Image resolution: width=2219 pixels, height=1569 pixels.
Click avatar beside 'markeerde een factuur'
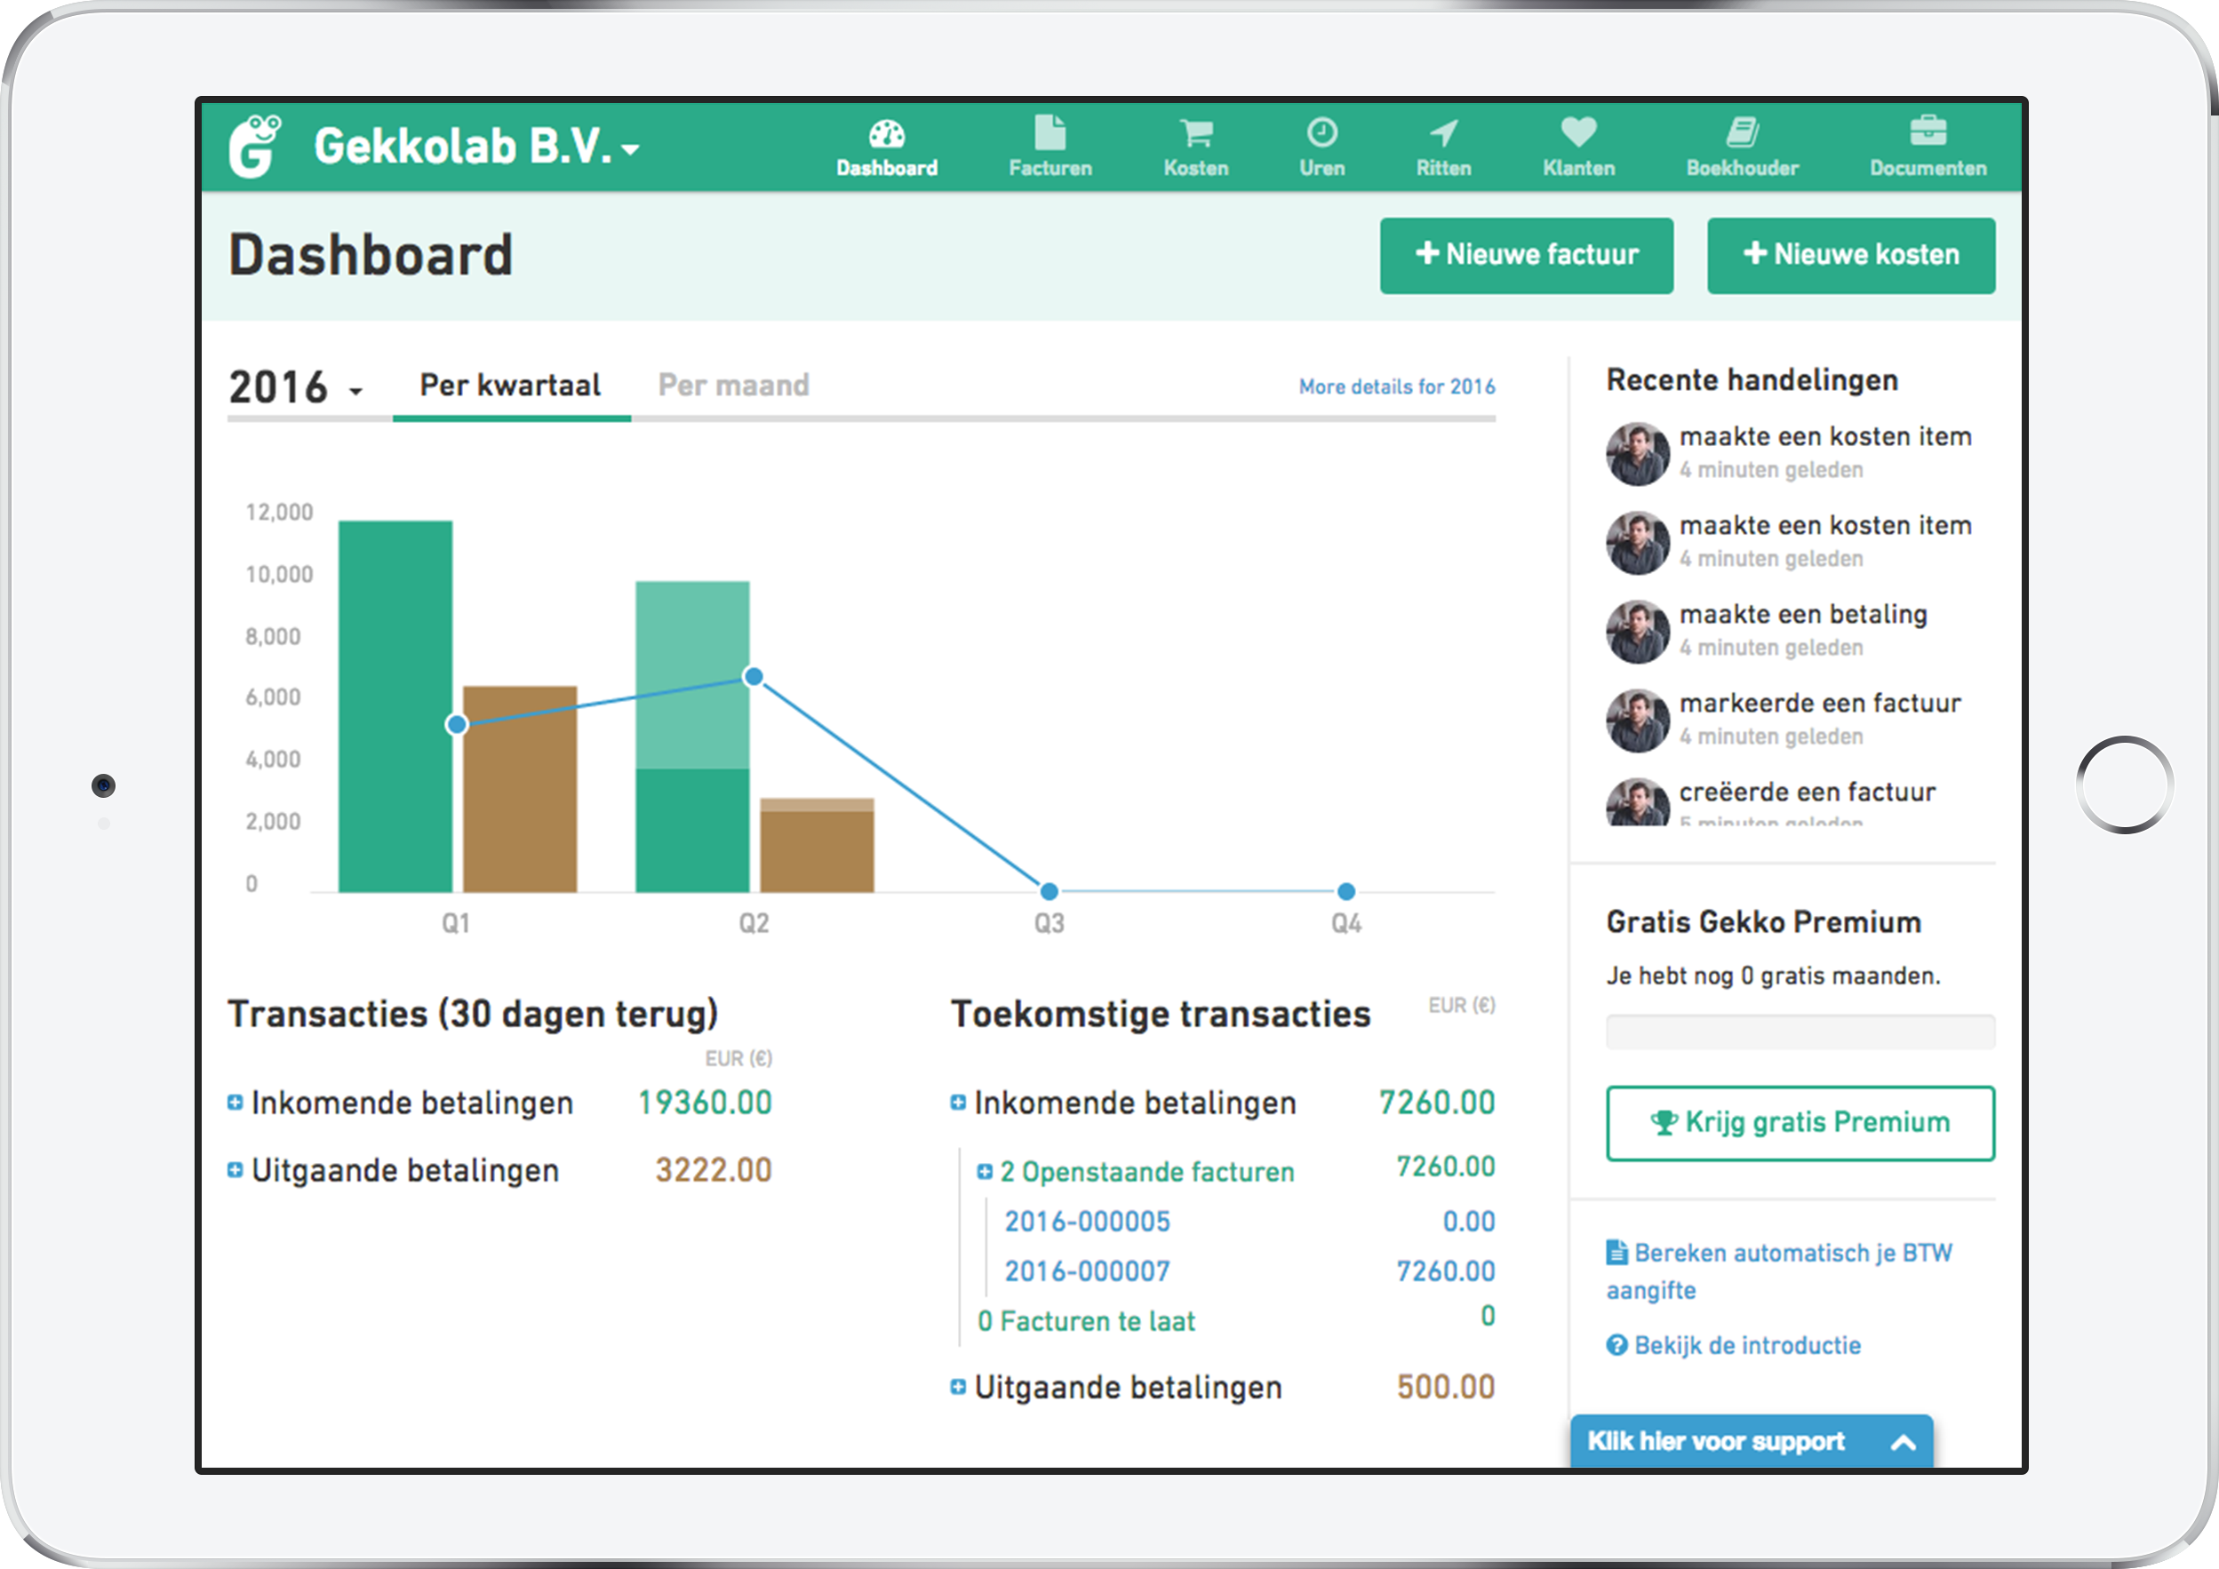1637,721
